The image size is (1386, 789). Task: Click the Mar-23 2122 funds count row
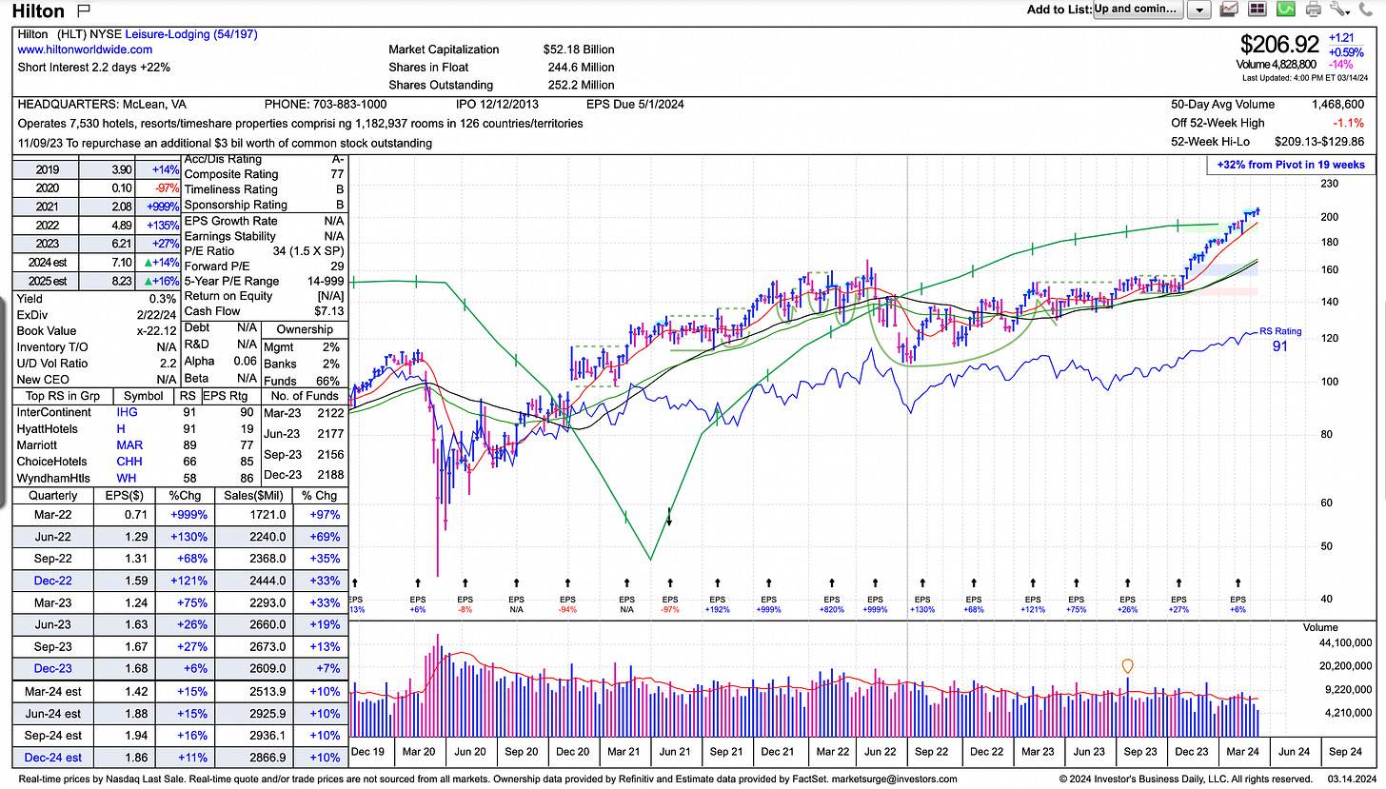coord(304,412)
